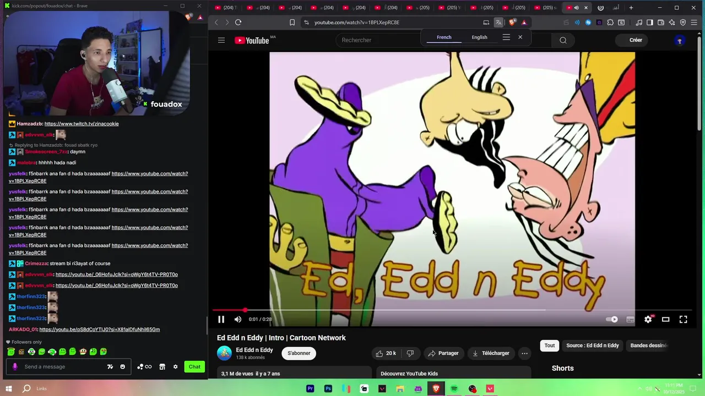Toggle Brave sidebar panel

(650, 23)
